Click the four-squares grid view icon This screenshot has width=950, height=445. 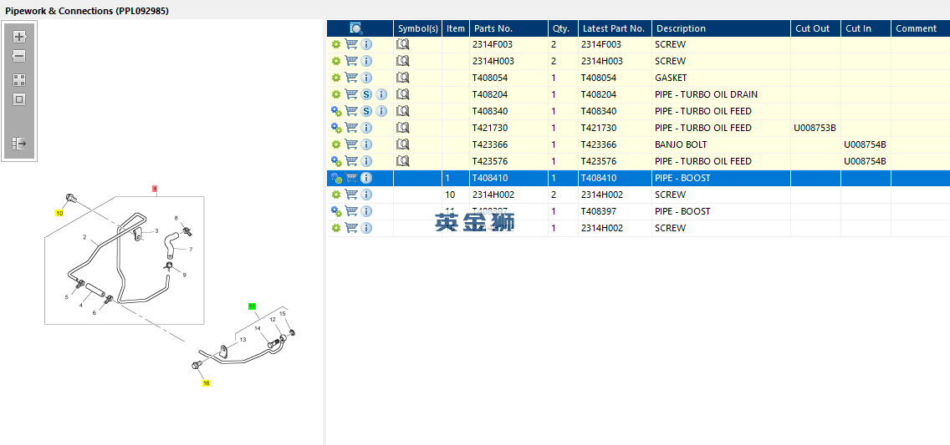[x=19, y=80]
